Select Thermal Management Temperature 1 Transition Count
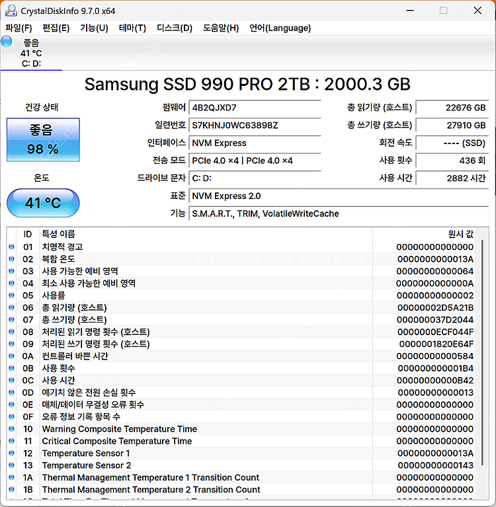Viewport: 496px width, 507px height. 151,477
